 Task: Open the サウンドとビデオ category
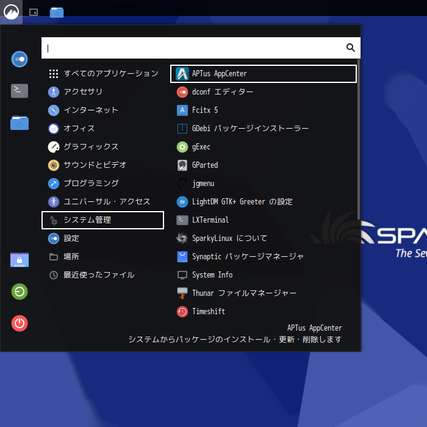102,165
